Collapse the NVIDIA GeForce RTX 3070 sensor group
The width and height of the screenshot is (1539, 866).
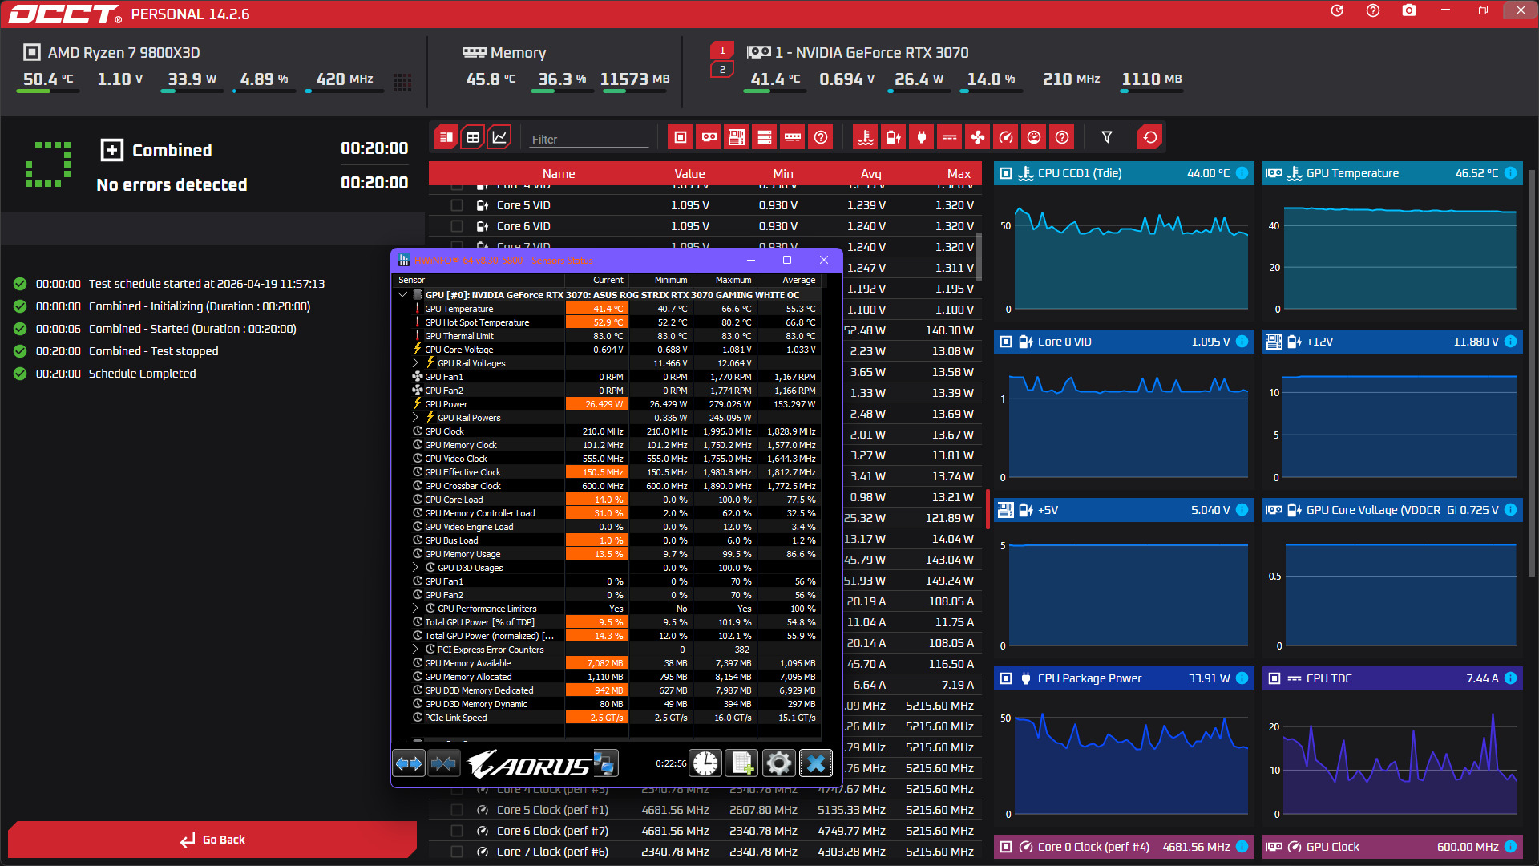pos(402,295)
